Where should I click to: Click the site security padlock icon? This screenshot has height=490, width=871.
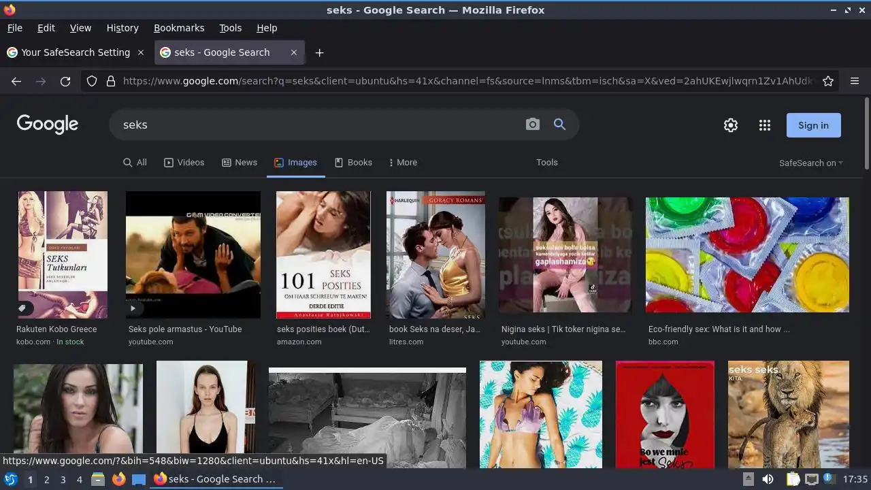pyautogui.click(x=111, y=81)
